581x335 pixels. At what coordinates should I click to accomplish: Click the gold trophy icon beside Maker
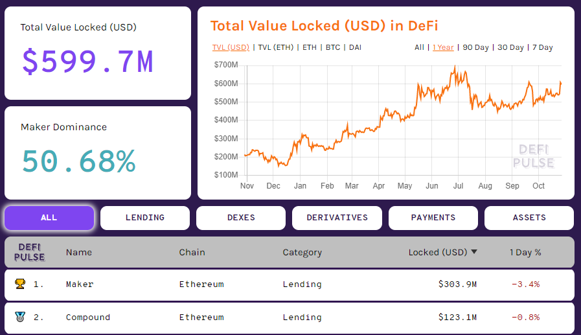pyautogui.click(x=20, y=284)
